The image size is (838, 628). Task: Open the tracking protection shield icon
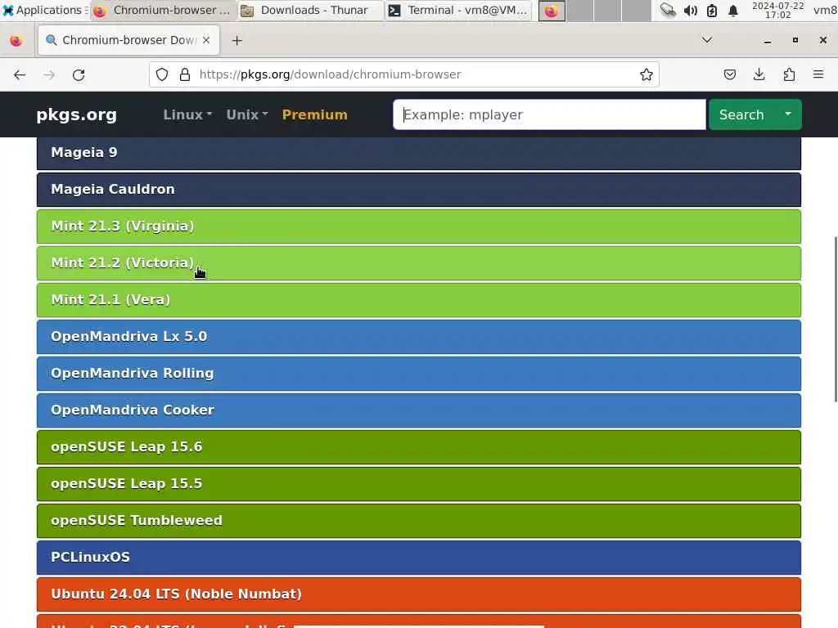pyautogui.click(x=162, y=74)
